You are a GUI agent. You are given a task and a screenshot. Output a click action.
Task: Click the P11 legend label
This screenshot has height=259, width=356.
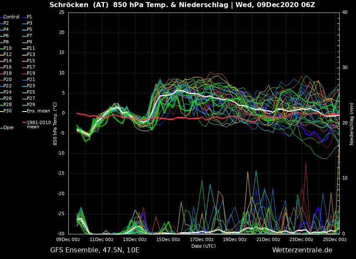(31, 48)
